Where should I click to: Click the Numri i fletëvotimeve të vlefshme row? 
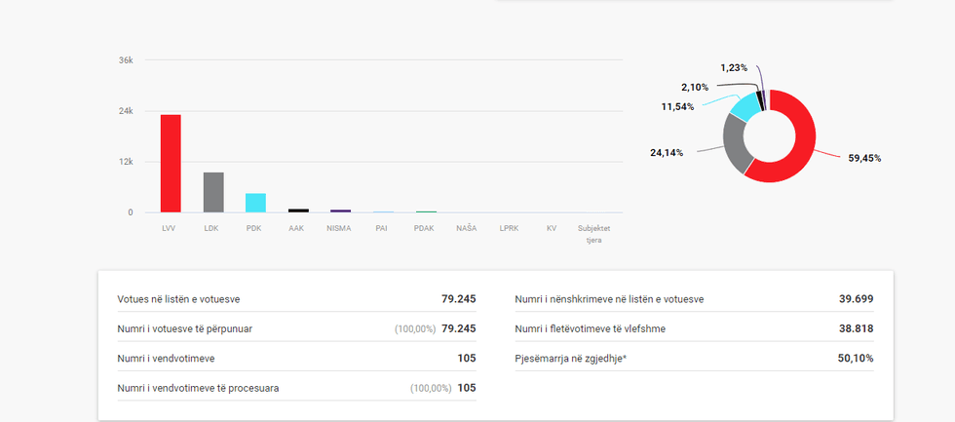coord(694,328)
